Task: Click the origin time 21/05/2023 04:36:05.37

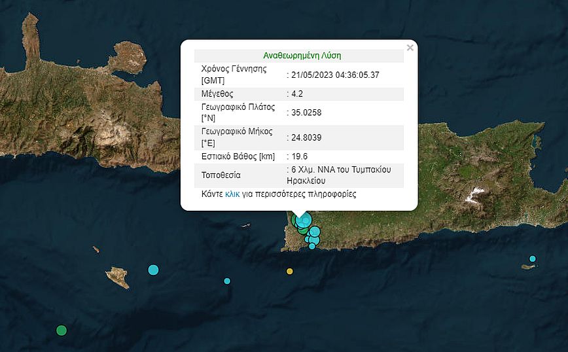Action: (x=334, y=75)
